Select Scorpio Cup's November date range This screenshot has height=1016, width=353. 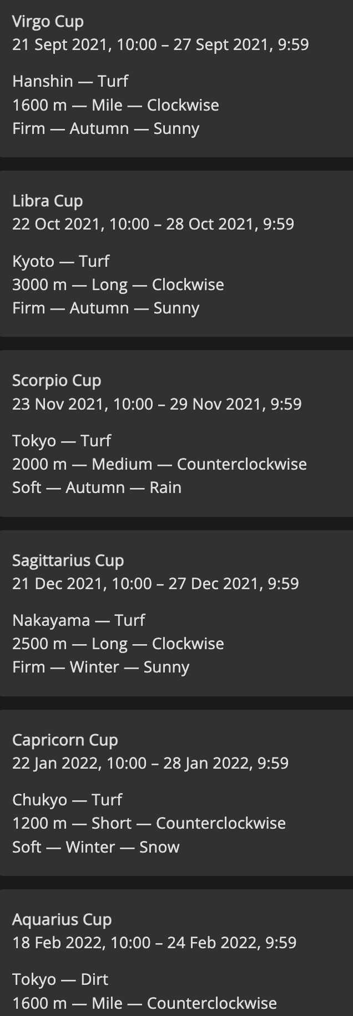point(157,404)
